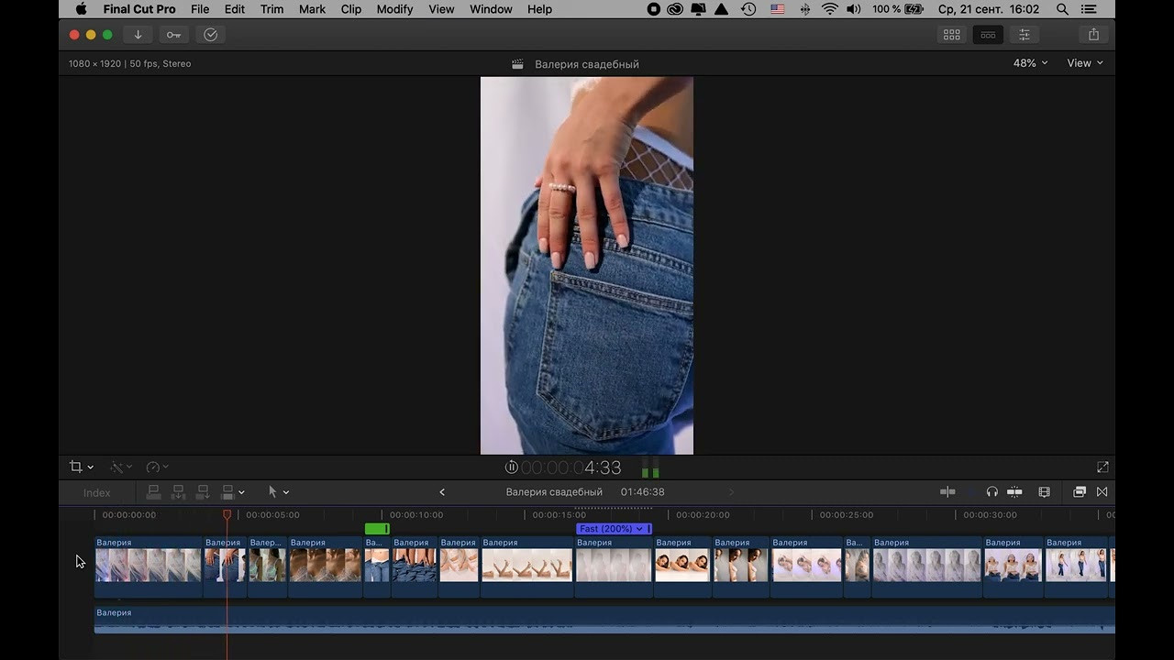Click the Share export icon
This screenshot has height=660, width=1174.
(x=1093, y=35)
